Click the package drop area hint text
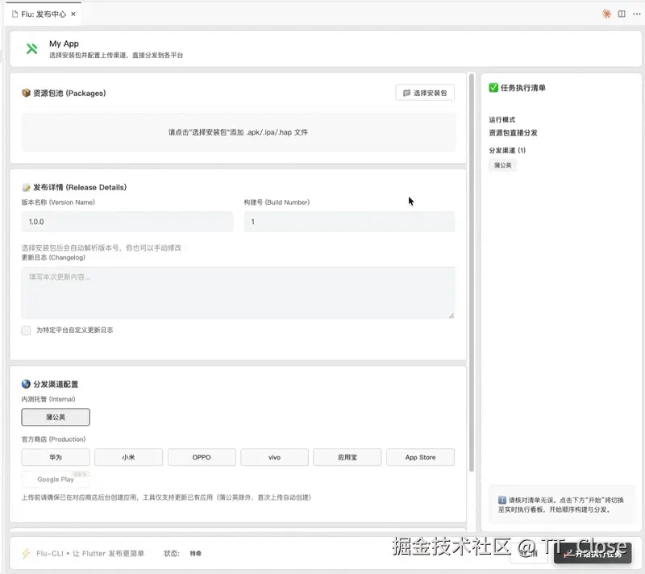This screenshot has width=645, height=574. pos(238,132)
